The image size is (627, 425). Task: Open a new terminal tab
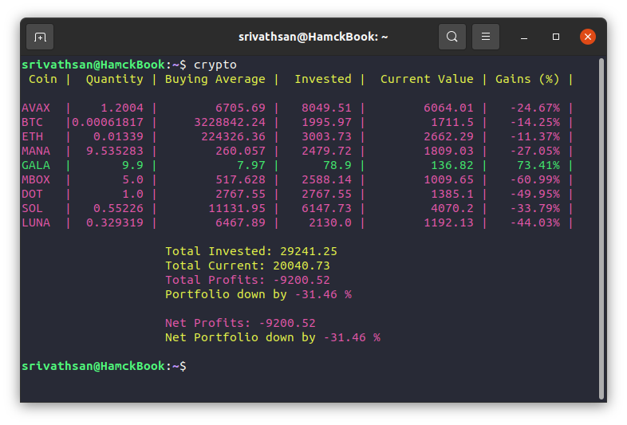40,37
